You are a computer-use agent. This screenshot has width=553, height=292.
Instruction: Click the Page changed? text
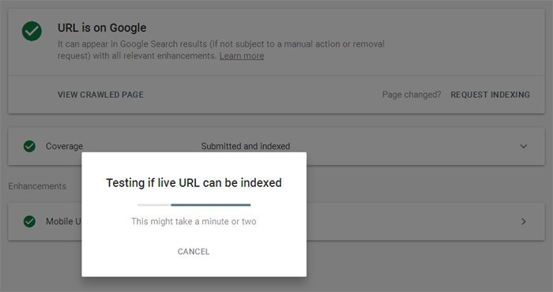412,95
